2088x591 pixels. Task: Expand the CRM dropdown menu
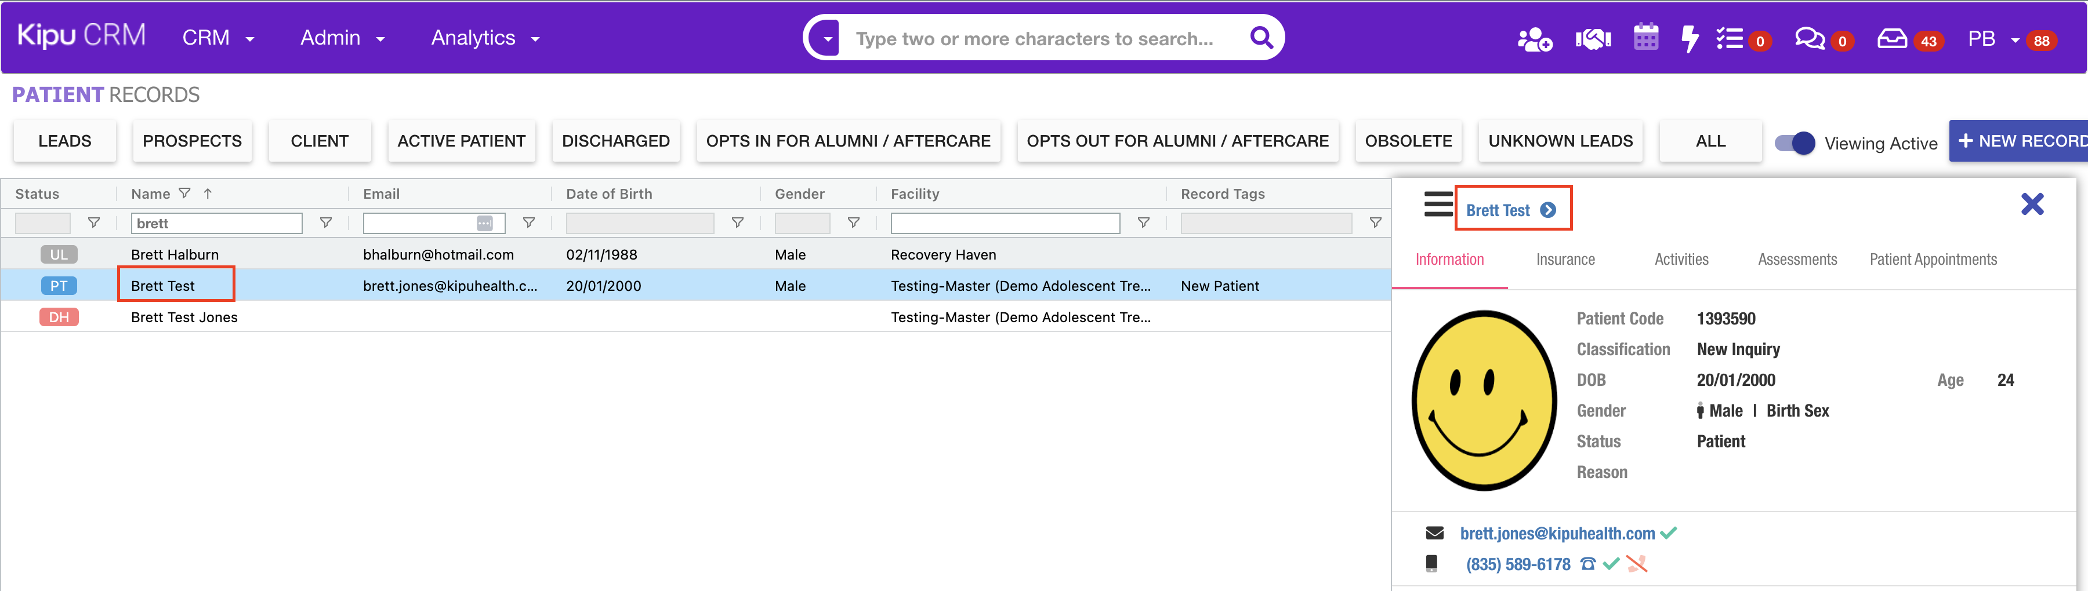coord(217,38)
